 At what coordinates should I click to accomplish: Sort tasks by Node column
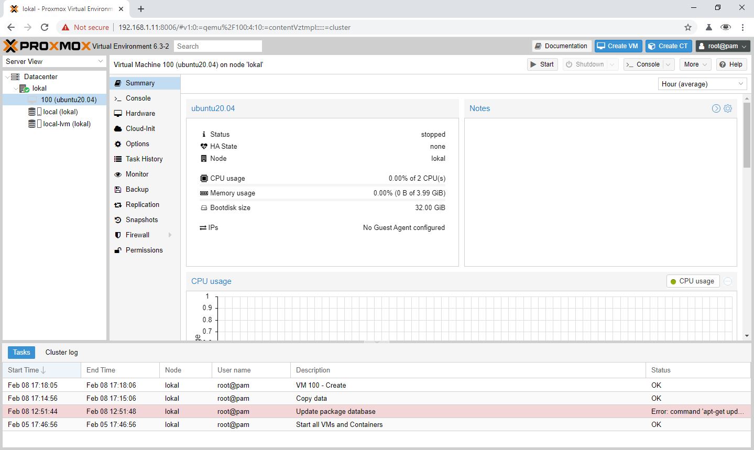[x=185, y=370]
